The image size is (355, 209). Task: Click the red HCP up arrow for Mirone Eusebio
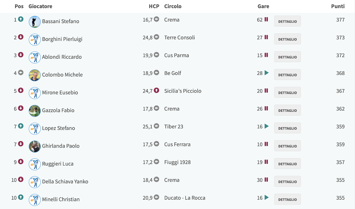point(156,90)
